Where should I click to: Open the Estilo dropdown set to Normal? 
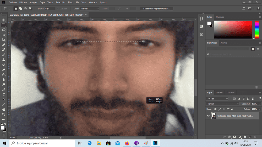pos(90,9)
